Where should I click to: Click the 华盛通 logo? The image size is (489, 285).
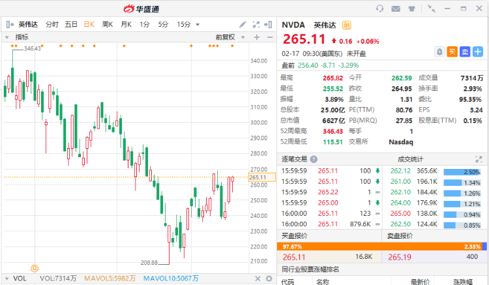tap(141, 8)
